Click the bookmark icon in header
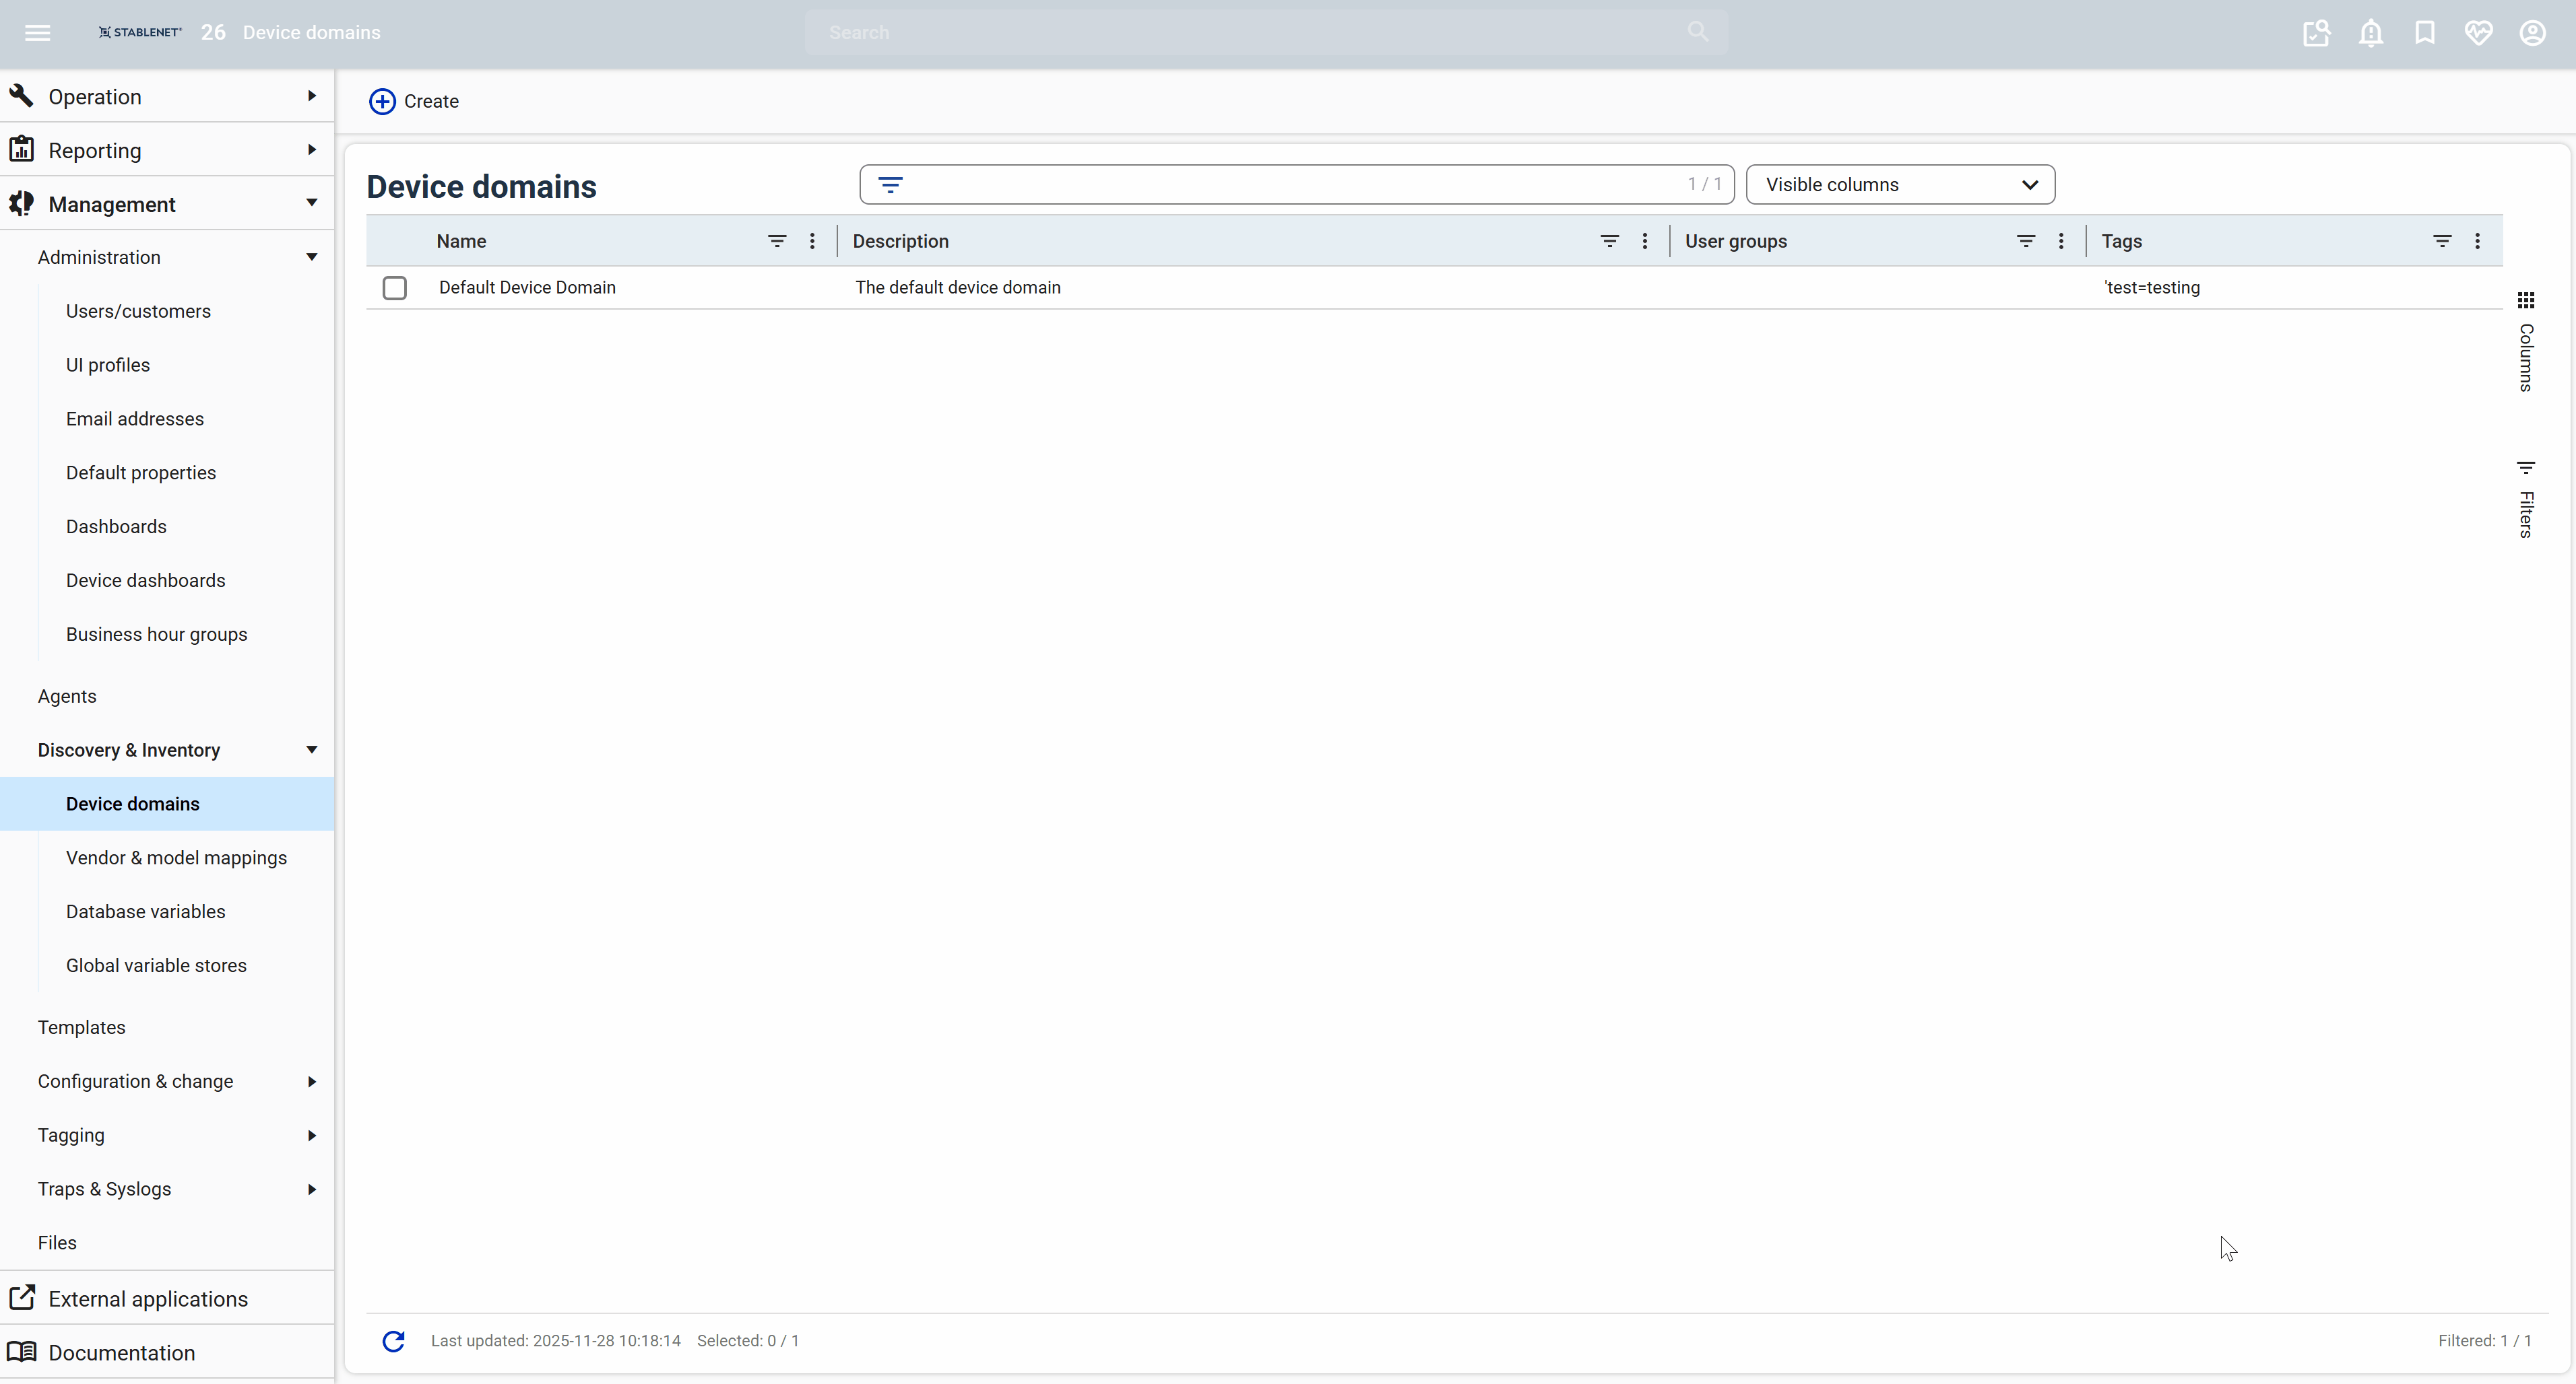 [x=2424, y=33]
